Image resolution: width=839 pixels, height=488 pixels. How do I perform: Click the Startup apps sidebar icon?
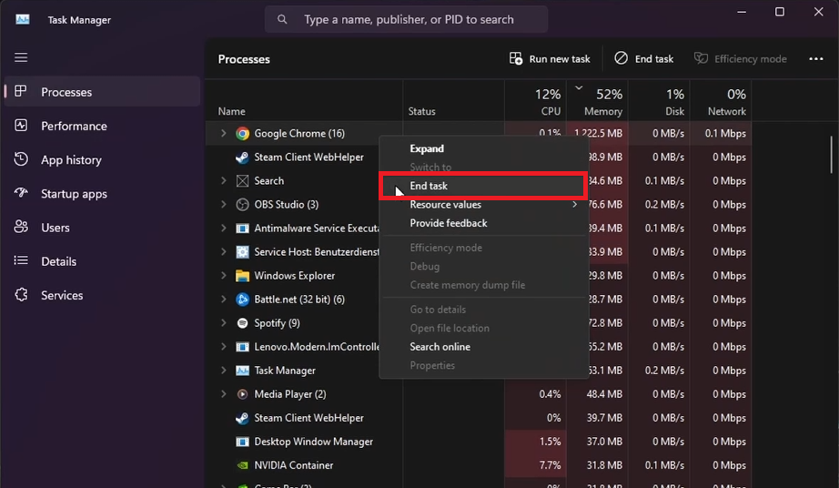click(21, 193)
